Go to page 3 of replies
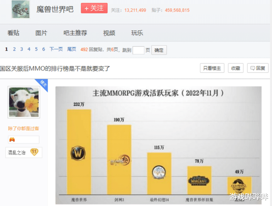Viewport: 272px width, 206px height. point(22,49)
